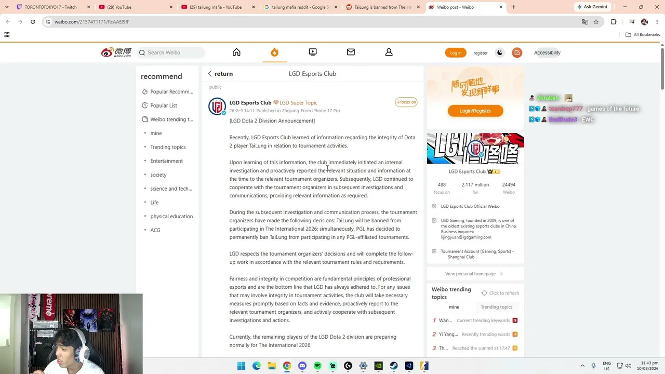Open Steam from the taskbar
Viewport: 665px width, 374px height.
(x=394, y=366)
